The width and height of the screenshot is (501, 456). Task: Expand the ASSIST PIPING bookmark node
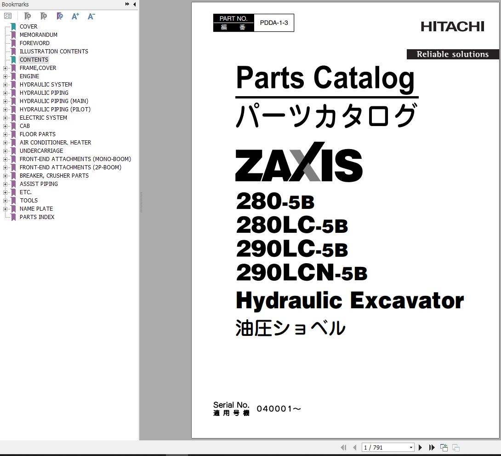pyautogui.click(x=5, y=184)
